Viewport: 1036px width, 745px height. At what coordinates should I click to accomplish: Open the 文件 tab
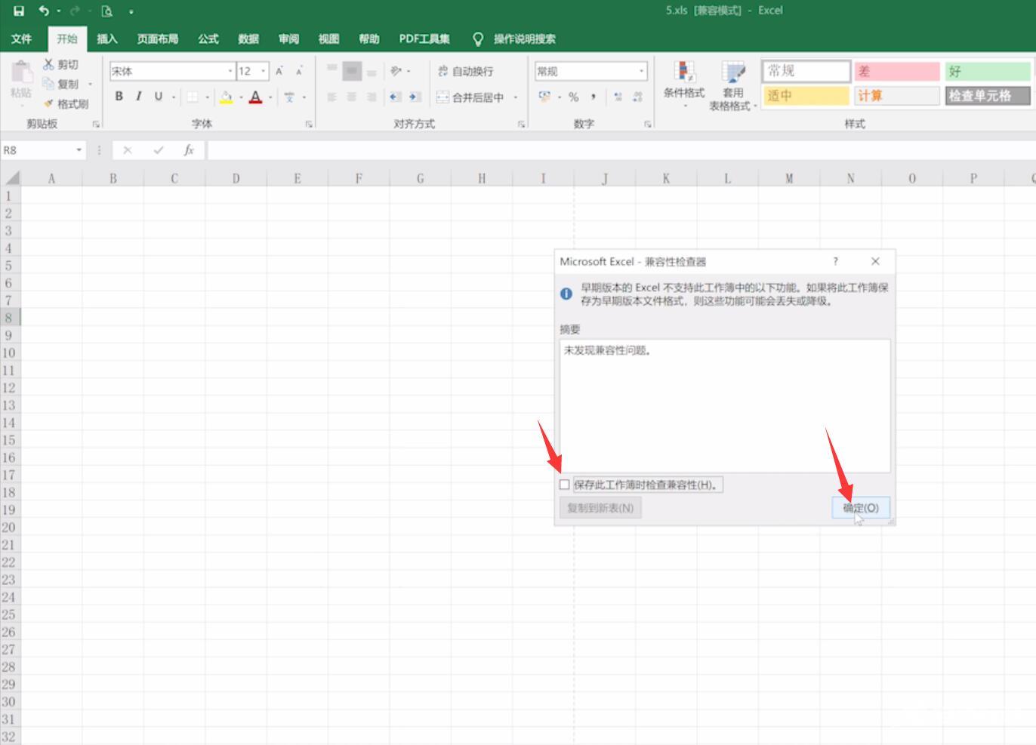[x=22, y=38]
